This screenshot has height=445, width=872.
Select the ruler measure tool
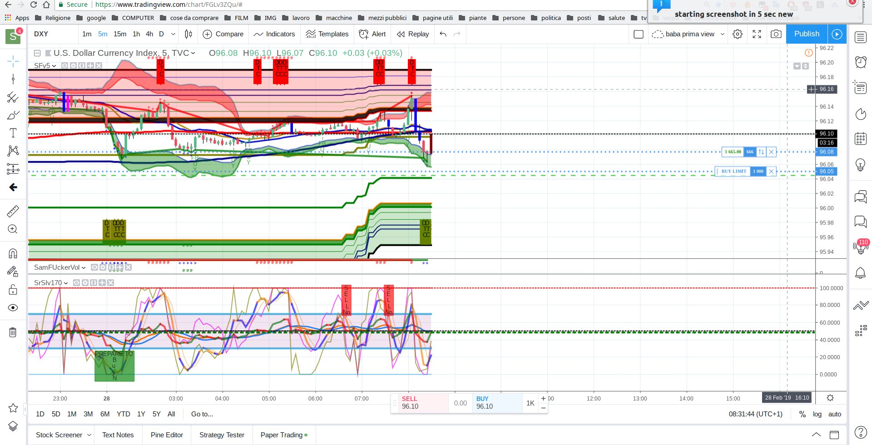tap(13, 211)
